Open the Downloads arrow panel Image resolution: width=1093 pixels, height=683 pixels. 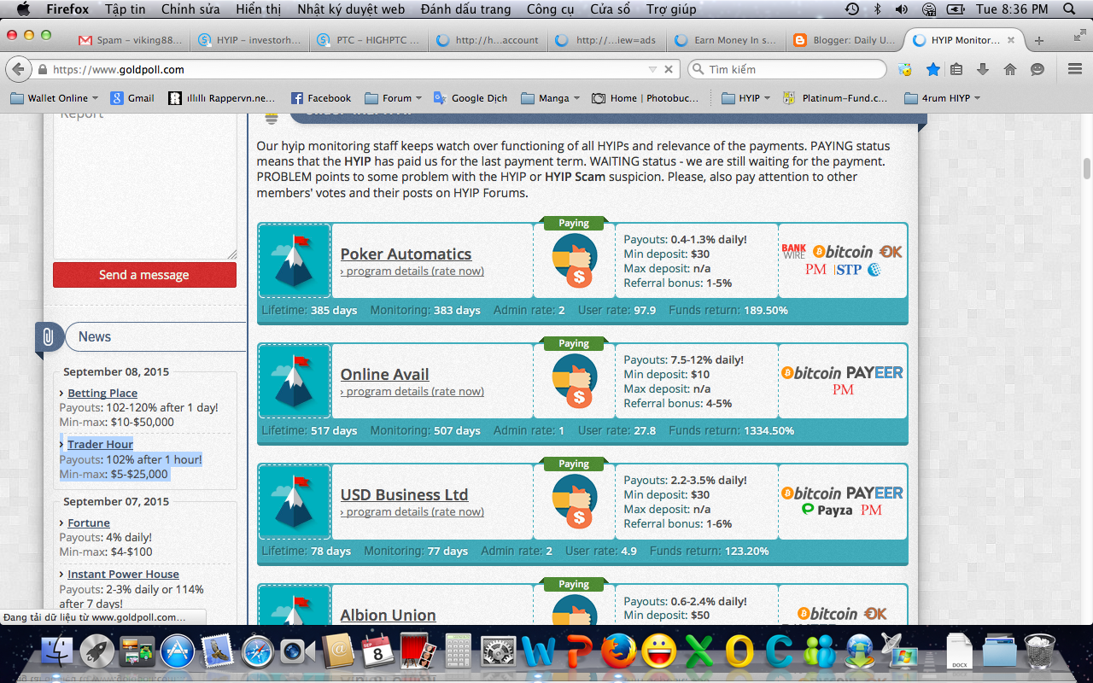click(x=983, y=69)
